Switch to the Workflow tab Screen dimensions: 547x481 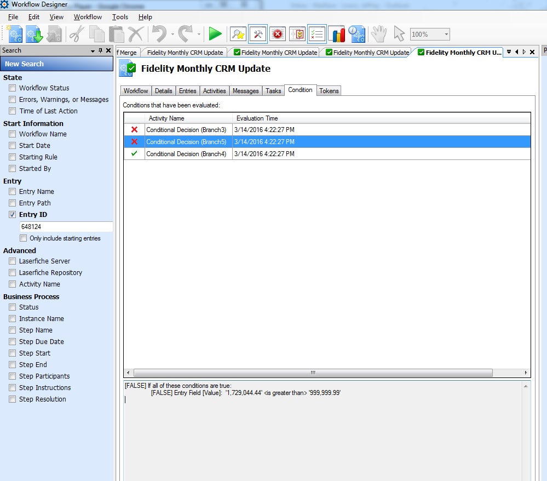point(136,91)
